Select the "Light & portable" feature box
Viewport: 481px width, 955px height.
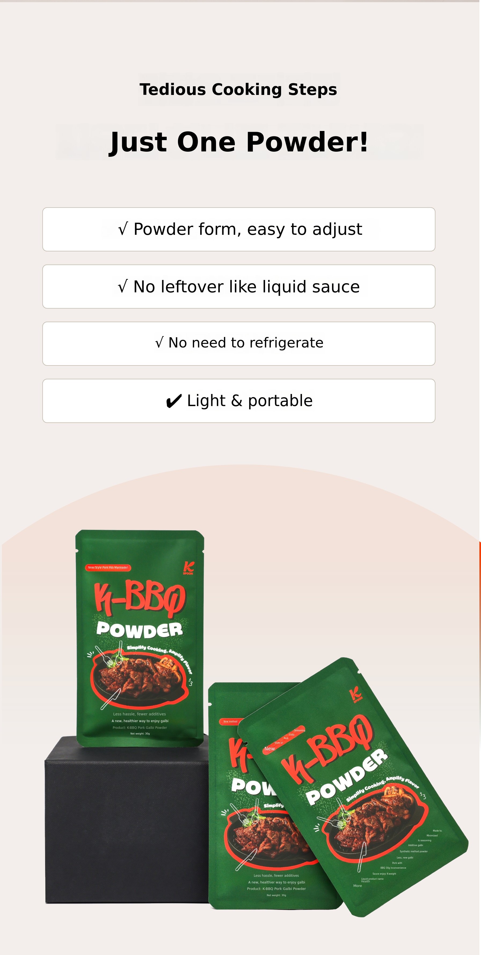pos(239,401)
